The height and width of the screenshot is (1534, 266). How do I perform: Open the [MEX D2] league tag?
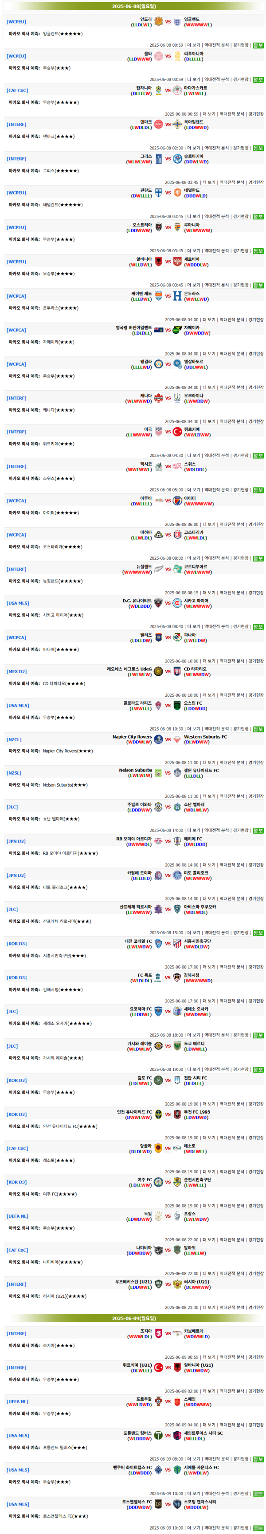[17, 671]
